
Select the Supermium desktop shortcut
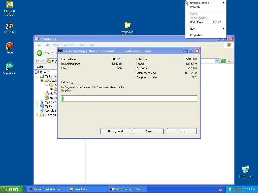pyautogui.click(x=10, y=69)
